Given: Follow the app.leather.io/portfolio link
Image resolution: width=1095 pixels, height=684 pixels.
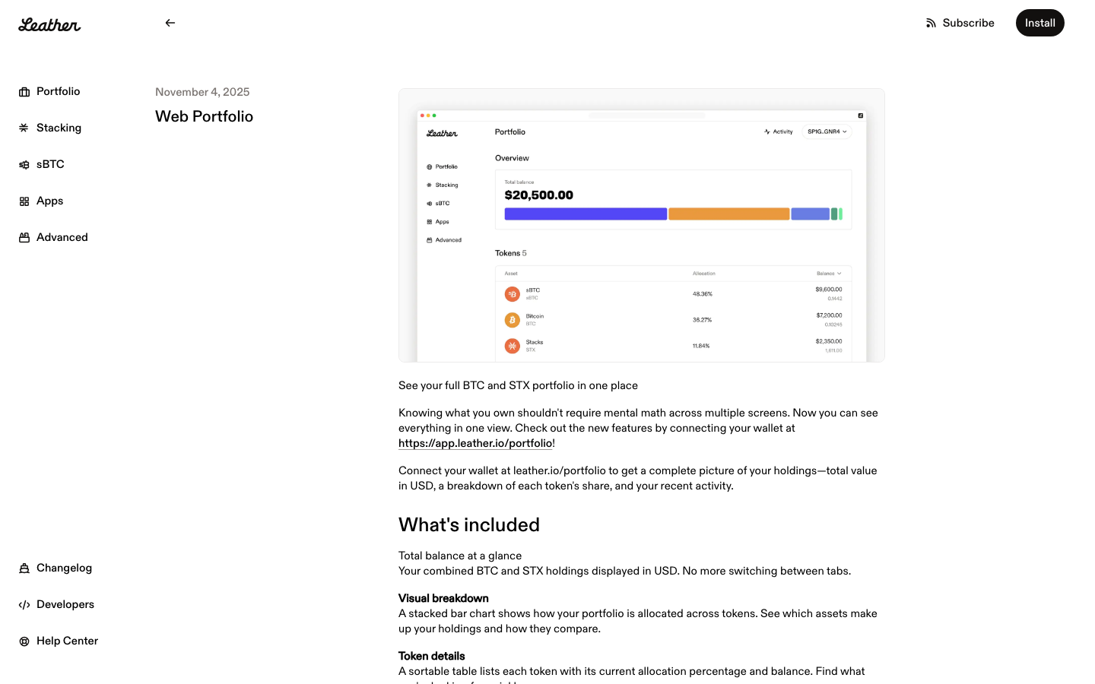Looking at the screenshot, I should (475, 444).
